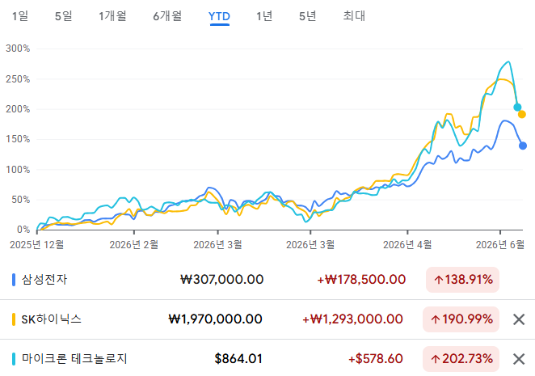Click the blue 삼성전자 color marker
The width and height of the screenshot is (535, 376).
click(14, 280)
